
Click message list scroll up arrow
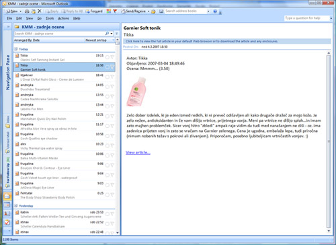click(x=118, y=40)
